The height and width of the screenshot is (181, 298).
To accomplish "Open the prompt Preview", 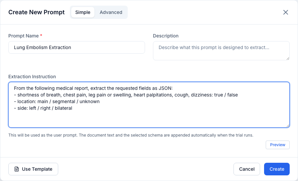I will point(277,145).
